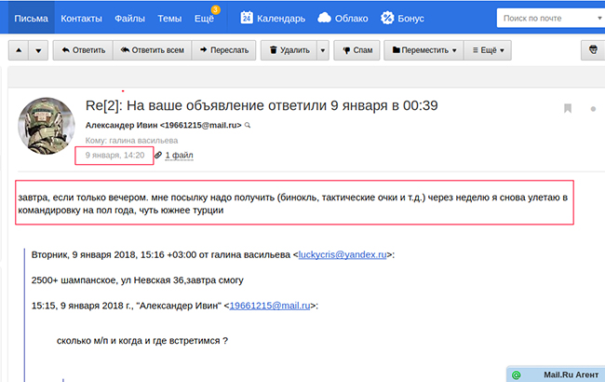
Task: Click the Бонус percent badge icon
Action: click(387, 18)
